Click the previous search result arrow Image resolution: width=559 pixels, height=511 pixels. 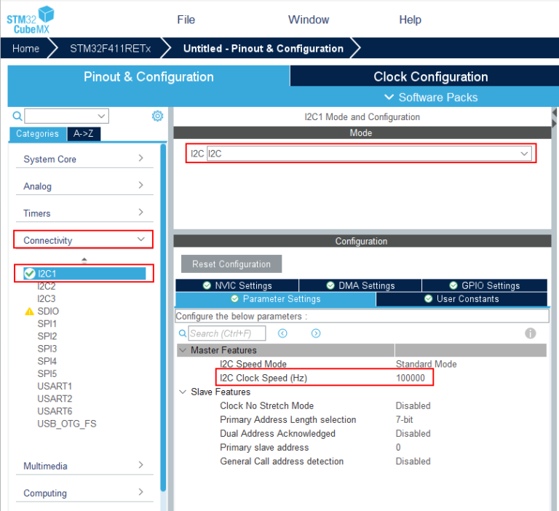click(282, 333)
